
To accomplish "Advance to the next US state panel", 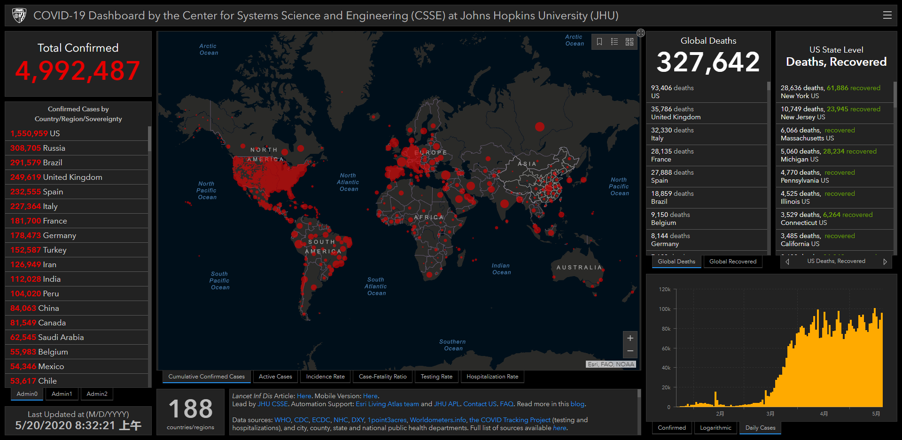I will (x=885, y=262).
